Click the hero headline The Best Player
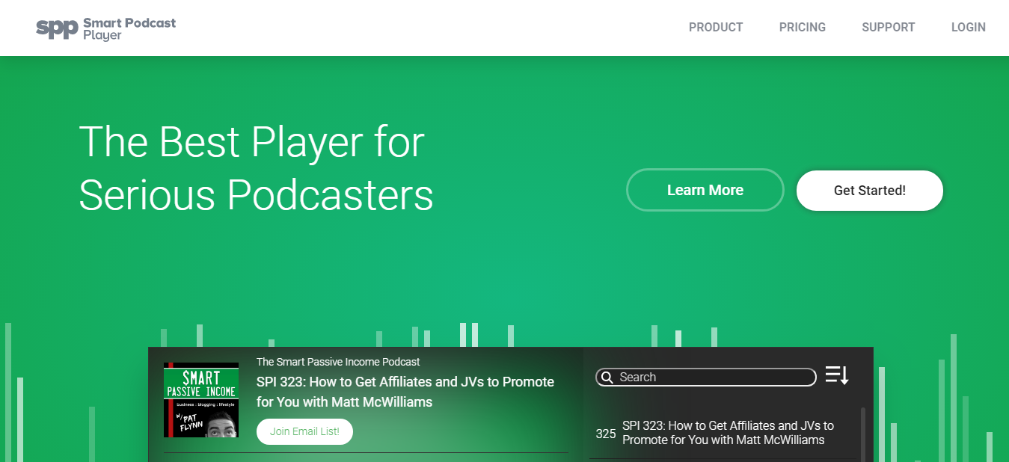This screenshot has width=1009, height=462. [257, 167]
